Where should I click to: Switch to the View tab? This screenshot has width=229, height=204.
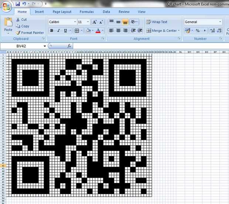click(141, 12)
